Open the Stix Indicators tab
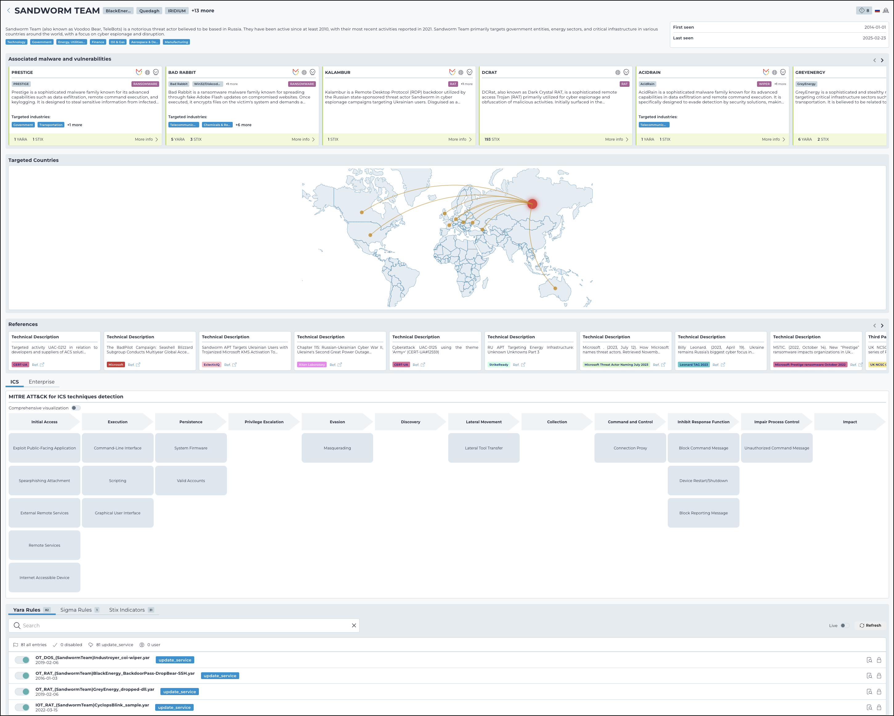 click(131, 610)
